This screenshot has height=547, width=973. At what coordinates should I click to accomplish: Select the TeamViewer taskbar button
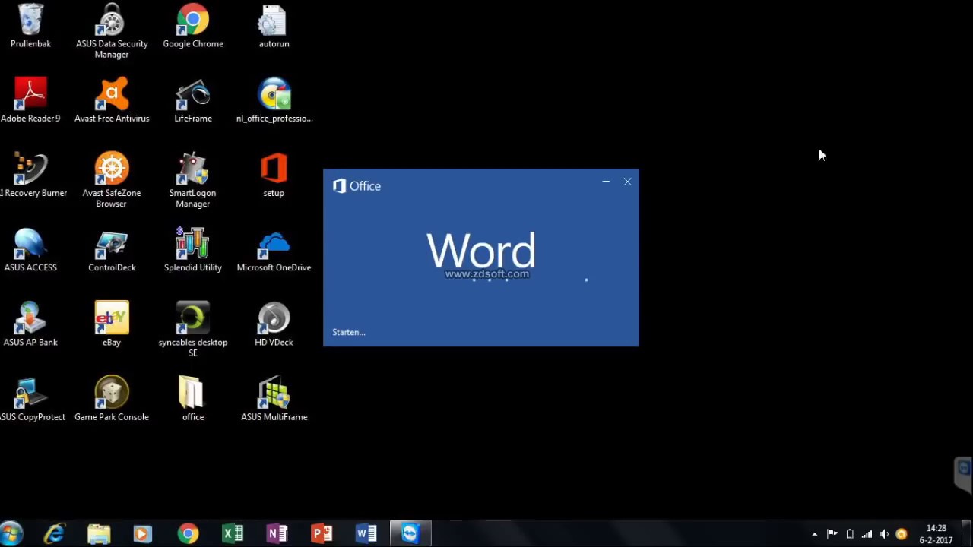[410, 534]
